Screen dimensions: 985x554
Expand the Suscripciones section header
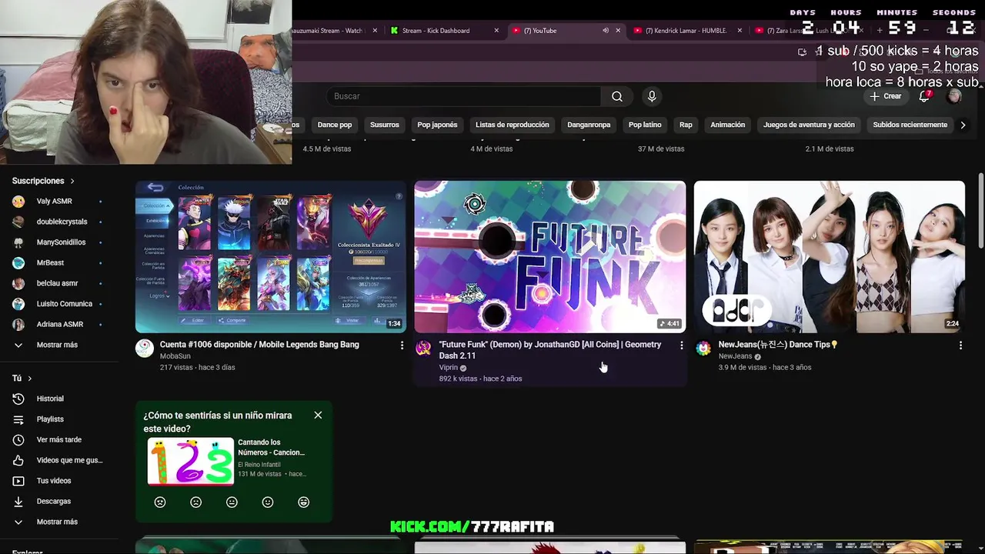coord(43,181)
